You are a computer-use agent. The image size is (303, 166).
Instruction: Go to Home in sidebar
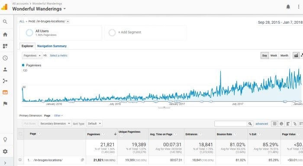tap(5, 34)
